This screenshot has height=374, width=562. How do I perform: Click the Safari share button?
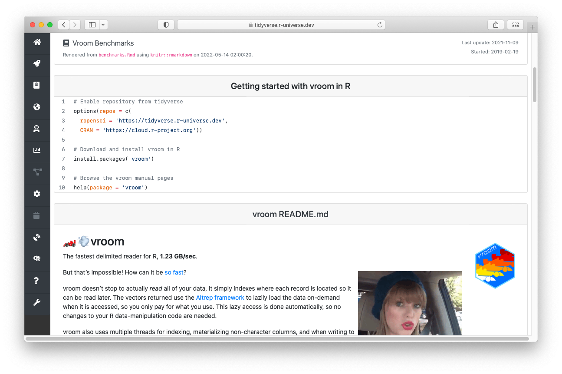click(x=496, y=25)
